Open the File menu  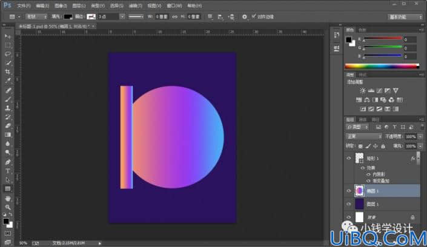[x=24, y=5]
